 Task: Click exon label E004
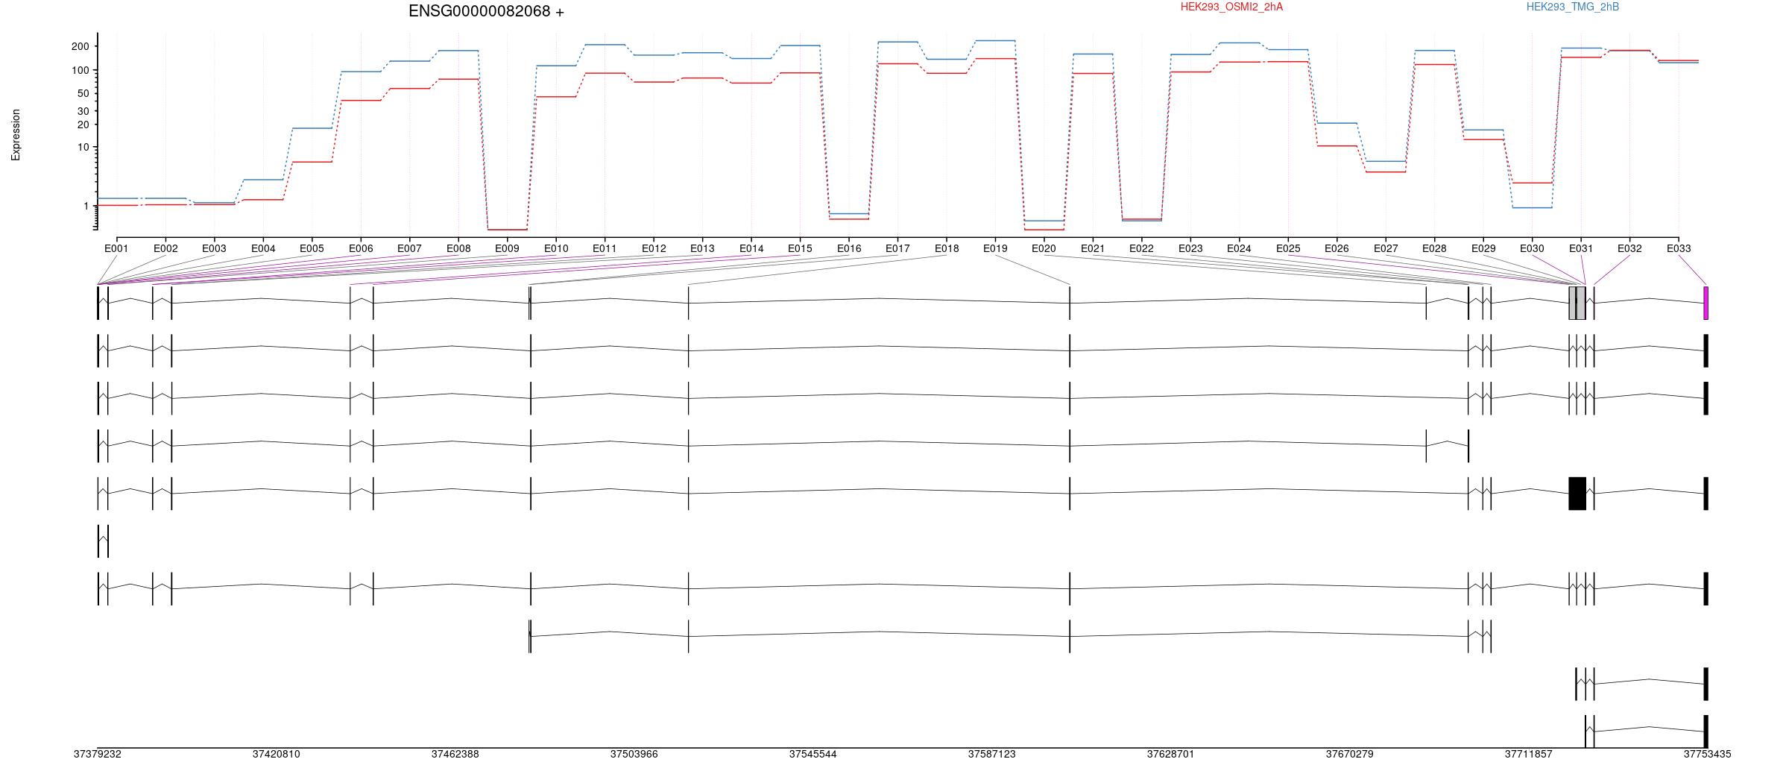[x=263, y=248]
